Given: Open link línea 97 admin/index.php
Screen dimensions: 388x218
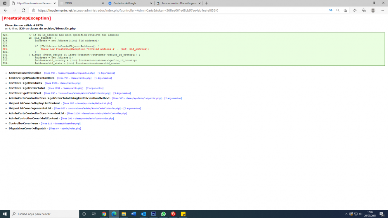Looking at the screenshot, I should point(65,129).
